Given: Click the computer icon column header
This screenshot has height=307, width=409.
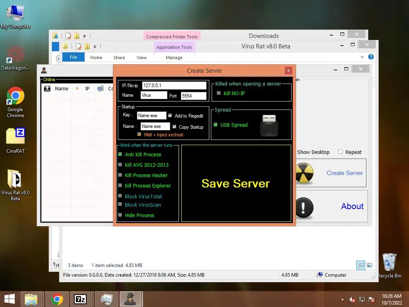Looking at the screenshot, I should click(100, 88).
